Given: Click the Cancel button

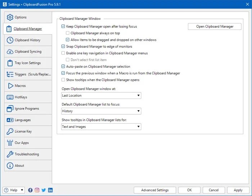Looking at the screenshot, I should pos(213,190).
